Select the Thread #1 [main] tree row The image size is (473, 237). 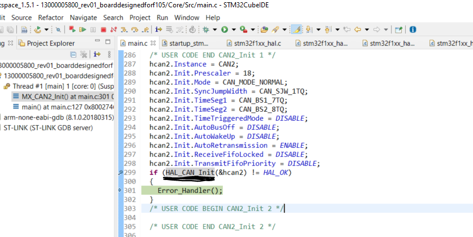point(58,86)
